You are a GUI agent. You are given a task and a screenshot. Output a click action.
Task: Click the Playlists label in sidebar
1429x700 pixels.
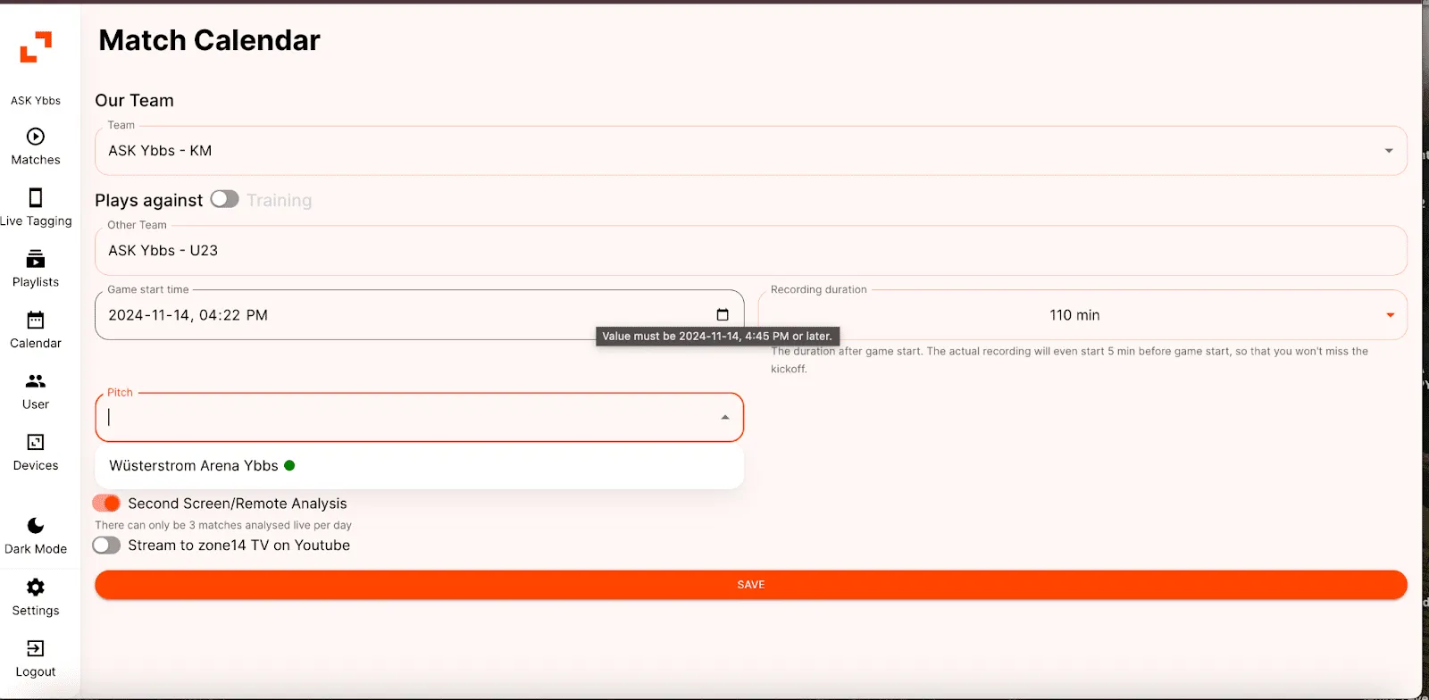(36, 282)
